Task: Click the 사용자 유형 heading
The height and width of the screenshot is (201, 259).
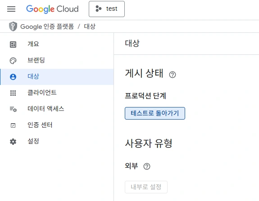Action: (149, 143)
